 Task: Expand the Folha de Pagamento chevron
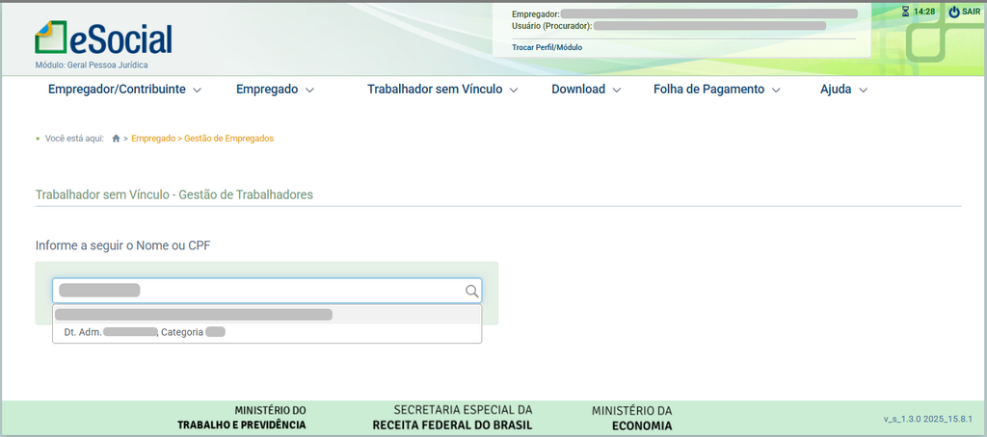coord(776,90)
